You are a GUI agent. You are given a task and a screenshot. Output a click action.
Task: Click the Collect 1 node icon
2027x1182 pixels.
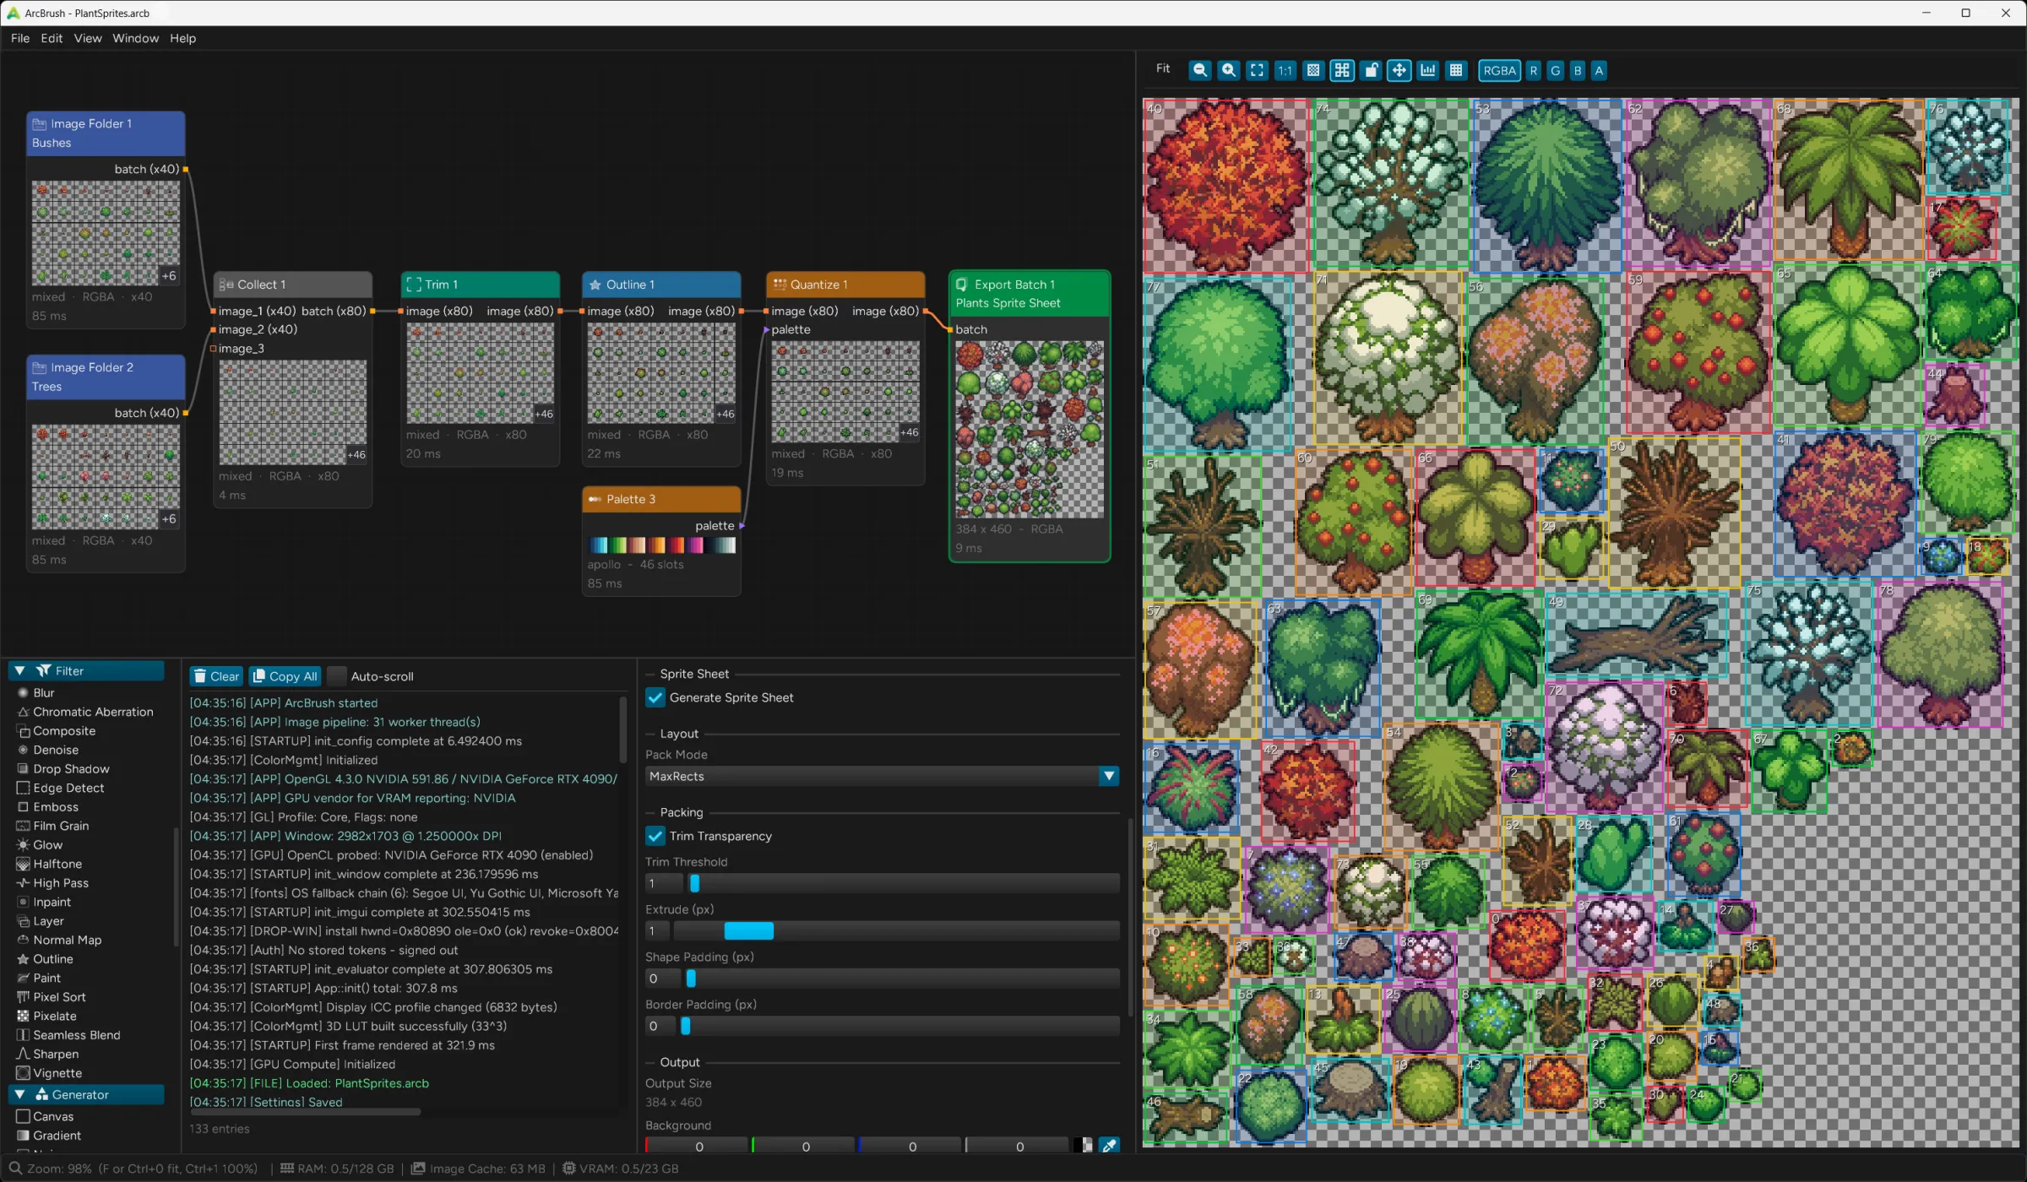click(x=226, y=285)
